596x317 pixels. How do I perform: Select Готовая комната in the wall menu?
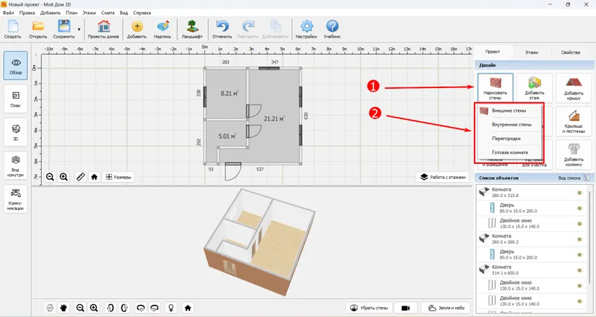point(509,152)
